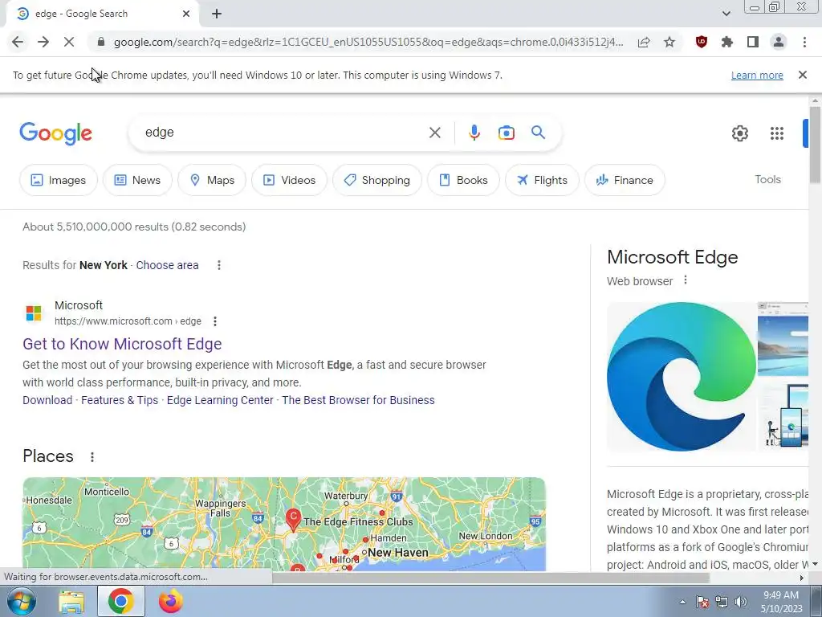Open the Places section three-dot menu
Viewport: 822px width, 617px height.
92,457
